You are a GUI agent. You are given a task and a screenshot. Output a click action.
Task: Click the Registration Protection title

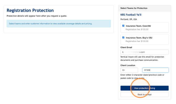coord(30,10)
